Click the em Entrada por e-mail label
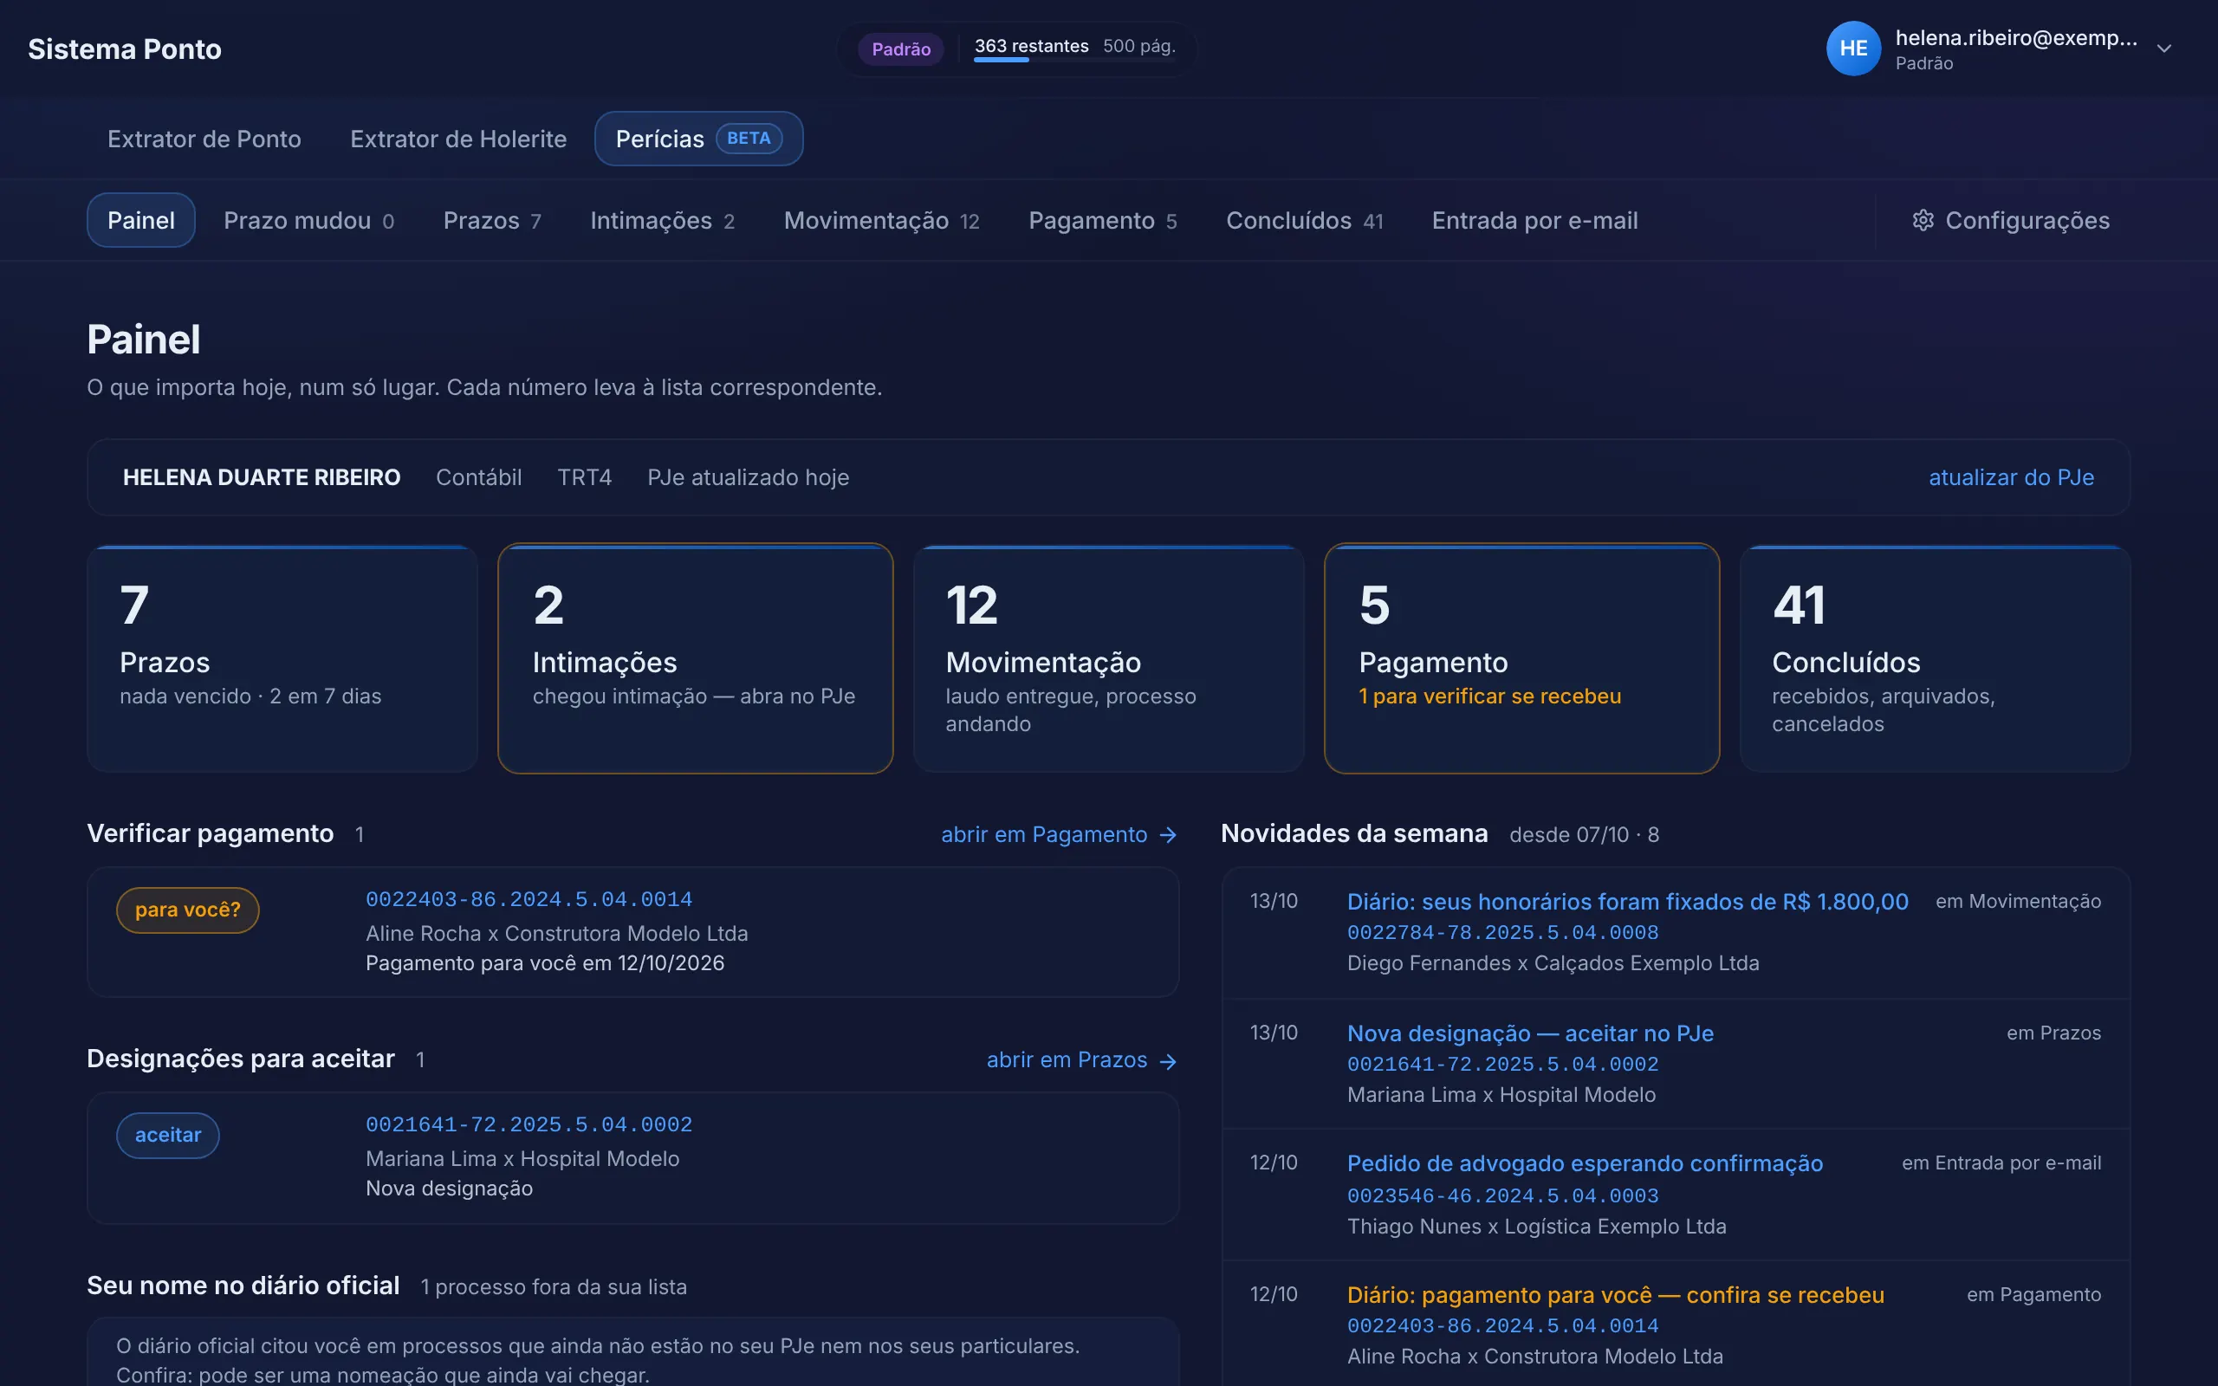 [x=2001, y=1163]
